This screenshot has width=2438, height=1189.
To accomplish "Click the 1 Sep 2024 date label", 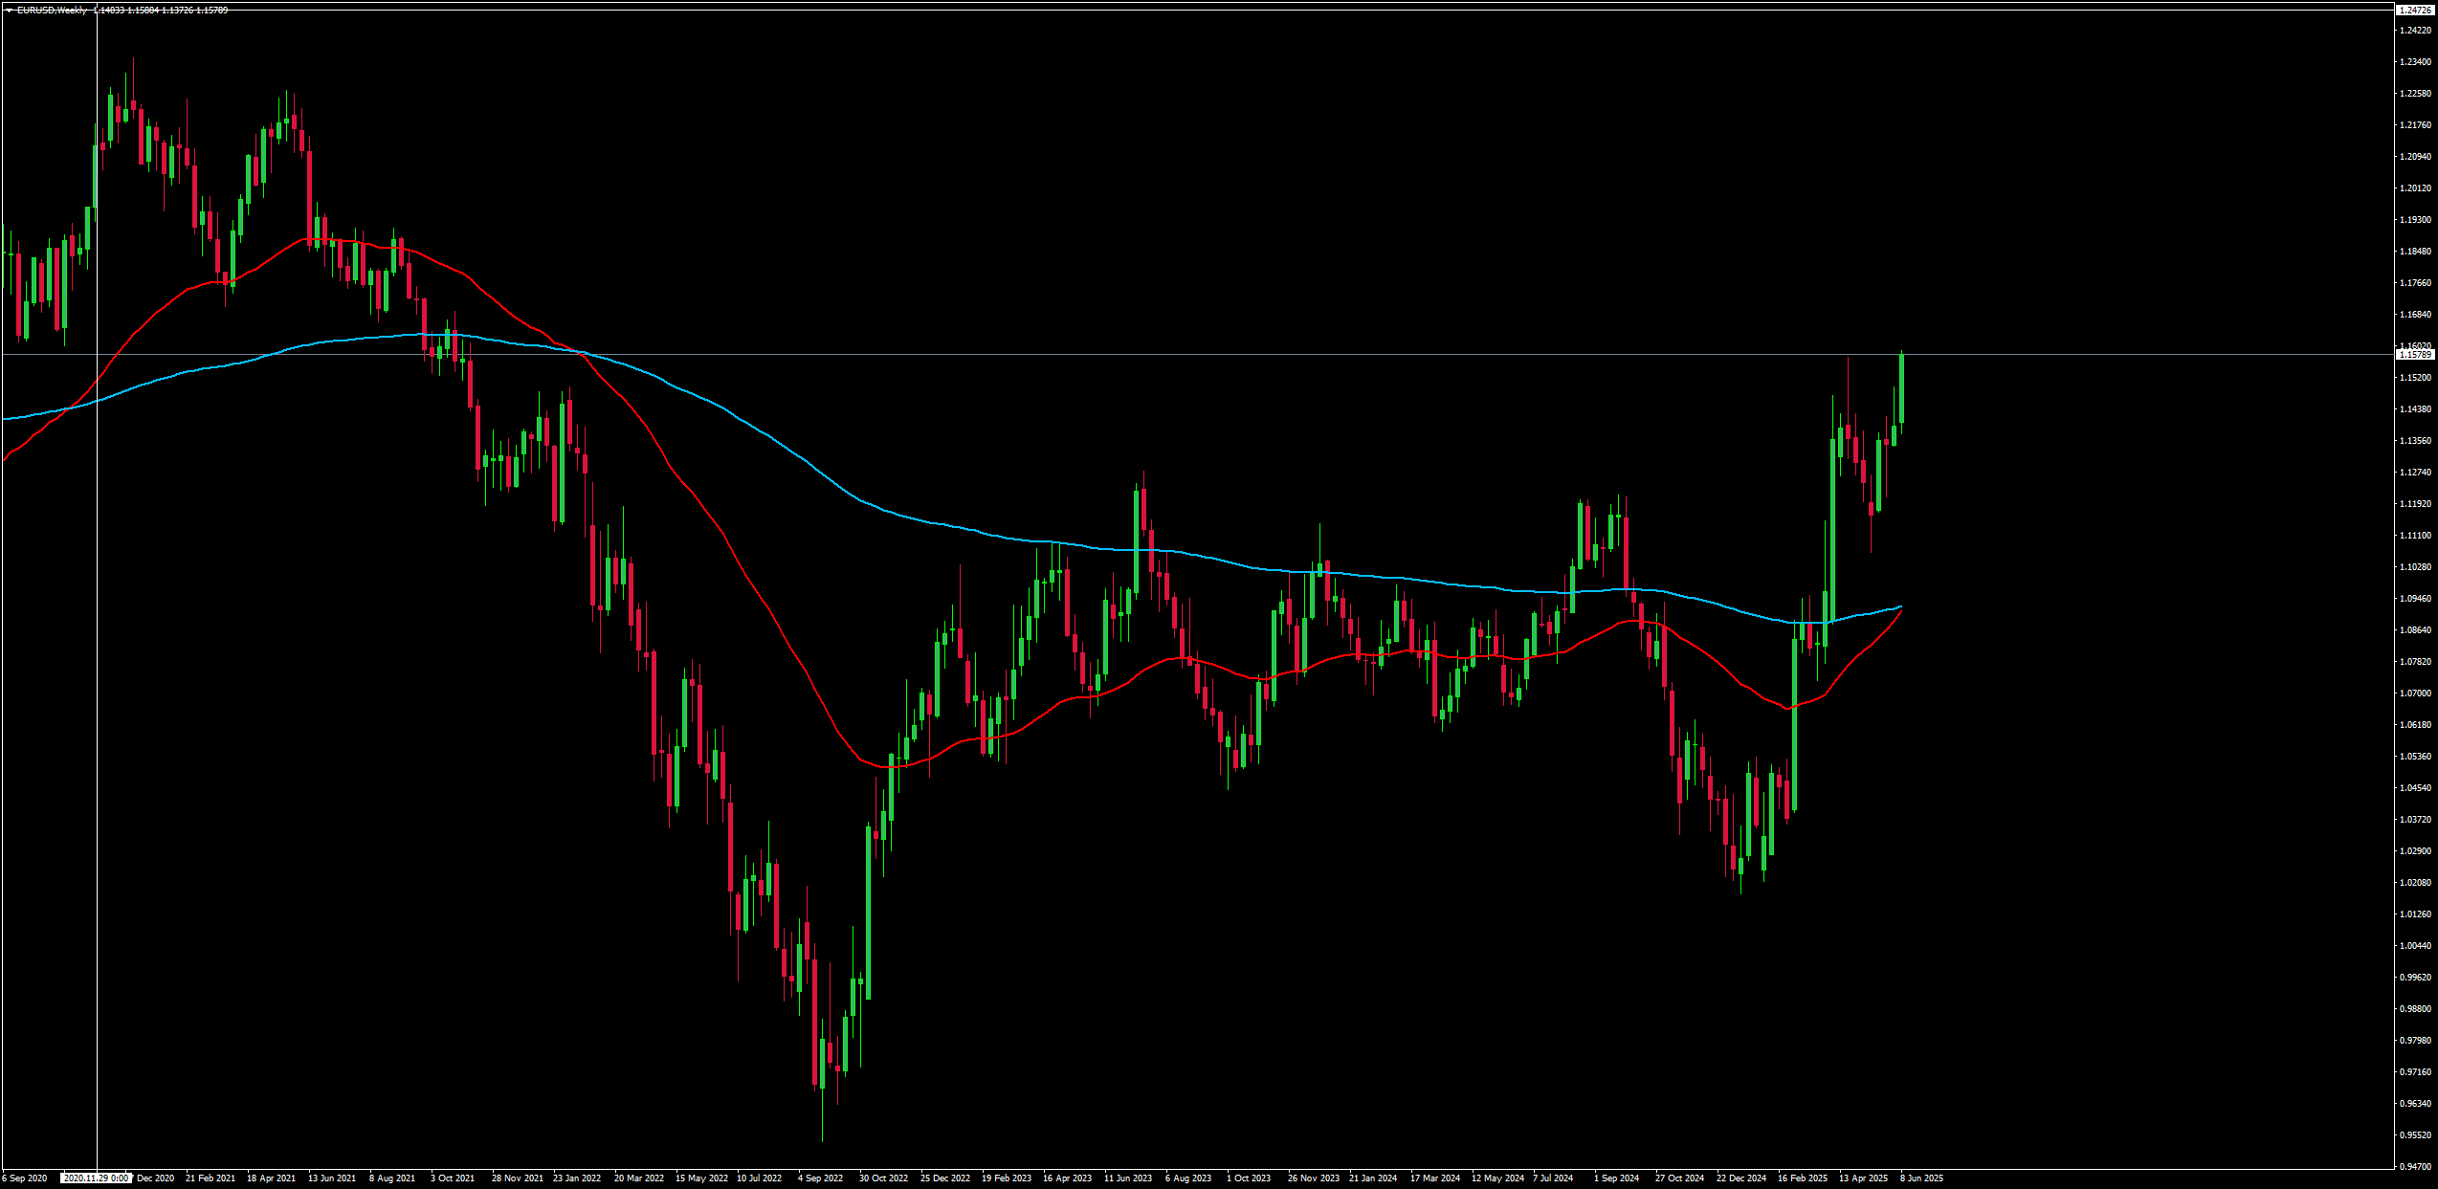I will point(1617,1178).
